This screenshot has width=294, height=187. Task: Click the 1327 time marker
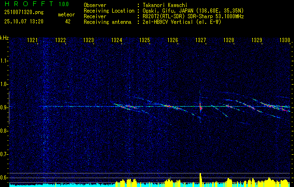(x=201, y=40)
